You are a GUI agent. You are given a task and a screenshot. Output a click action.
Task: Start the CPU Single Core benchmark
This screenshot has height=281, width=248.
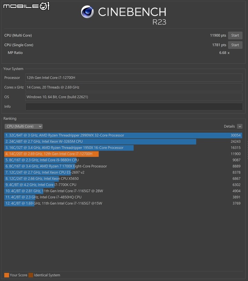(235, 45)
